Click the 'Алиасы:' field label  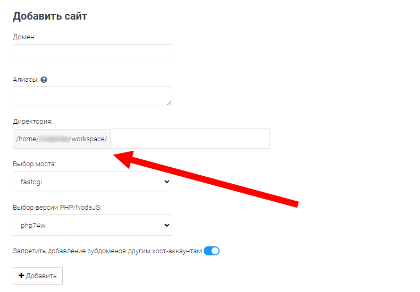(x=26, y=80)
